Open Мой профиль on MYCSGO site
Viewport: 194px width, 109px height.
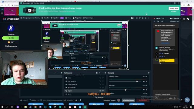(11, 46)
